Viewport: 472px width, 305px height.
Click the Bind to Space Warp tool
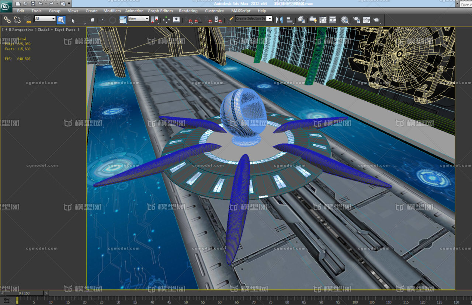click(x=28, y=20)
